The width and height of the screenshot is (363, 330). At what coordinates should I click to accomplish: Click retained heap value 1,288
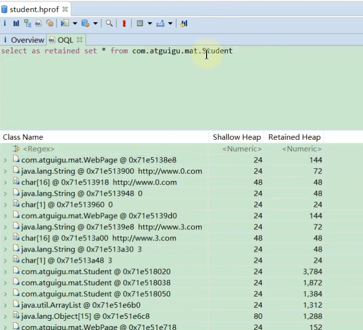click(312, 316)
